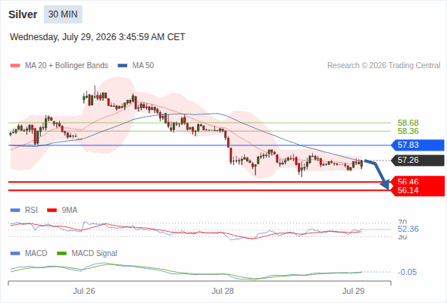Click the 56.46 red support price tag
447x303 pixels.
tap(417, 181)
